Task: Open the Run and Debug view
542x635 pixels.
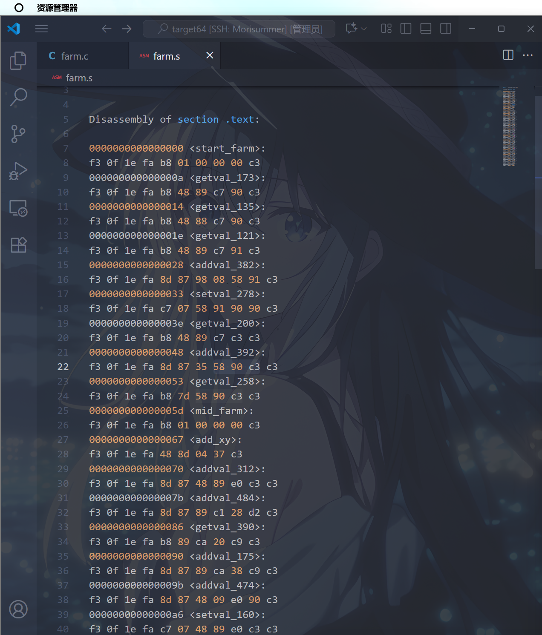Action: click(x=18, y=171)
